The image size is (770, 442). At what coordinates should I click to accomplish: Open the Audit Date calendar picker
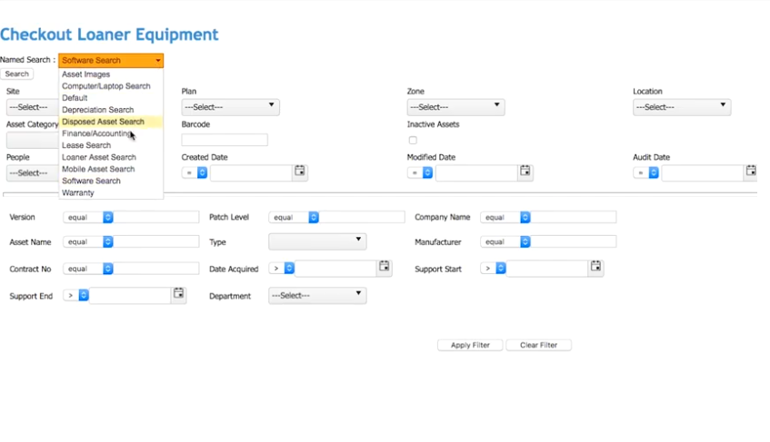[751, 171]
